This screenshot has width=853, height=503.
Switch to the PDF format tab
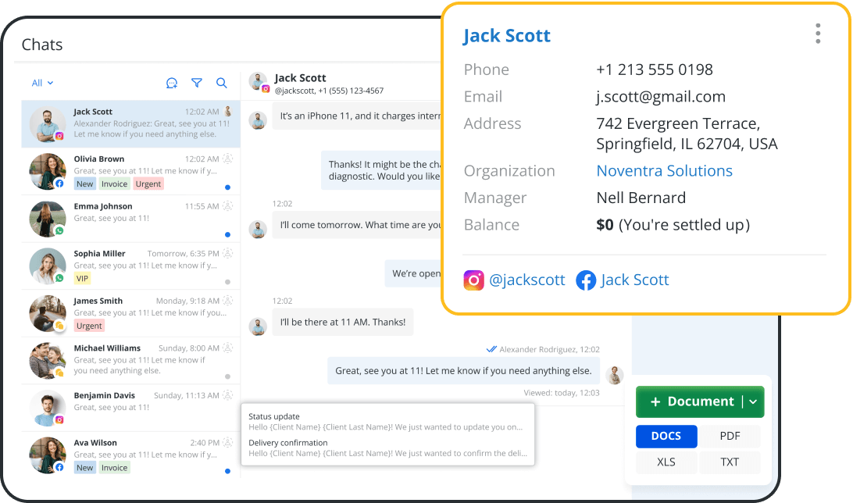[x=730, y=436]
